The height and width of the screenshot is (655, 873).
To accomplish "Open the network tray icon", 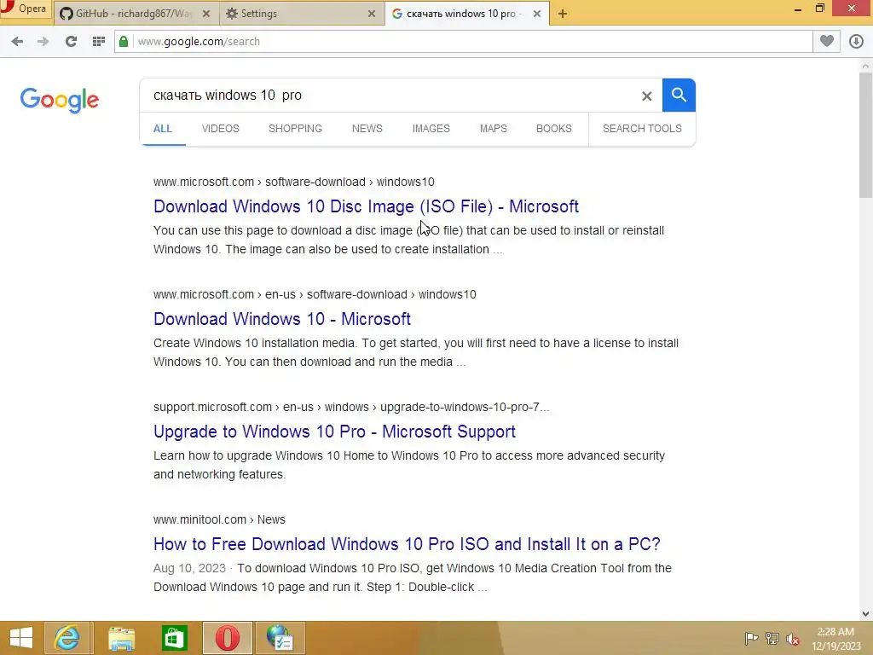I will [x=772, y=638].
